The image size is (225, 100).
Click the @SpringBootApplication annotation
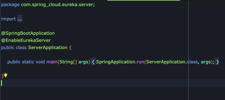[28, 33]
